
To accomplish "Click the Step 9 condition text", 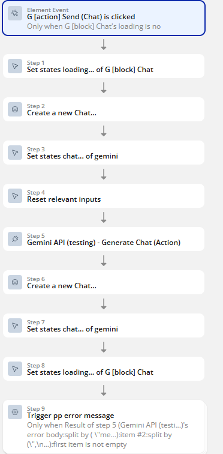I will (108, 435).
